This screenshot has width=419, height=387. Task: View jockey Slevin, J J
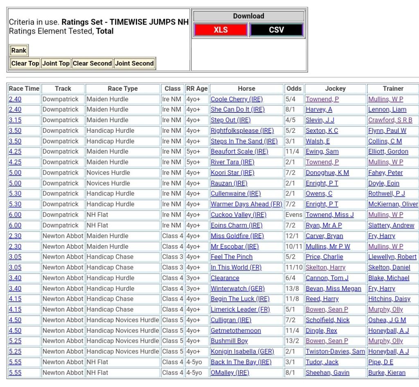coord(320,120)
